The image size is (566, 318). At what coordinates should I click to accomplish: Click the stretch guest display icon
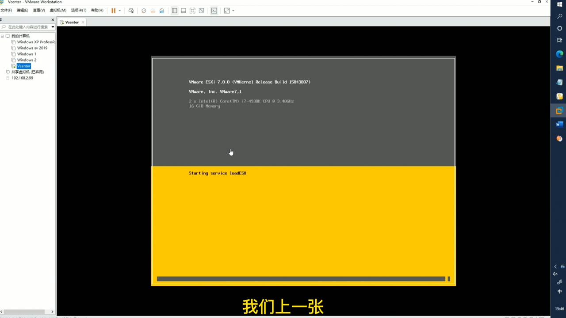(x=227, y=11)
